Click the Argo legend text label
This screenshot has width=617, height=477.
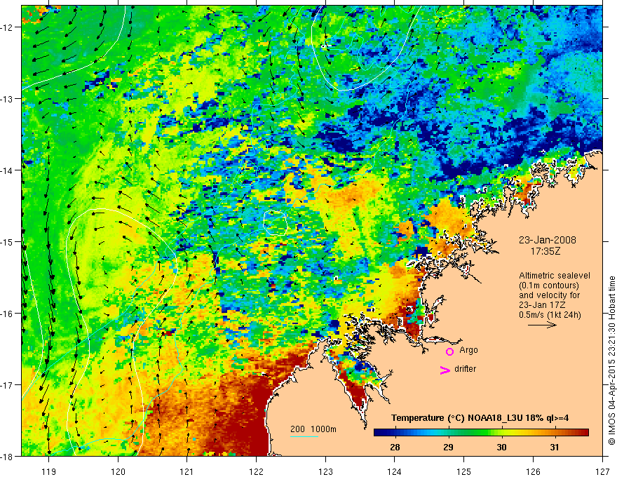468,350
